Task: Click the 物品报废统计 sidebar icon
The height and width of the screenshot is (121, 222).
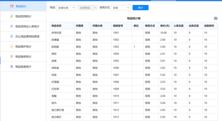Action: 12,67
